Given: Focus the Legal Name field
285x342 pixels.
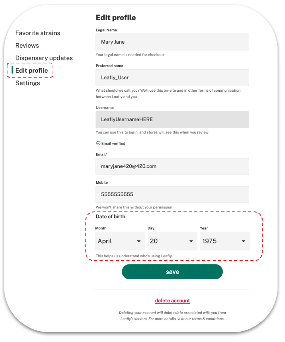Looking at the screenshot, I should coord(172,42).
